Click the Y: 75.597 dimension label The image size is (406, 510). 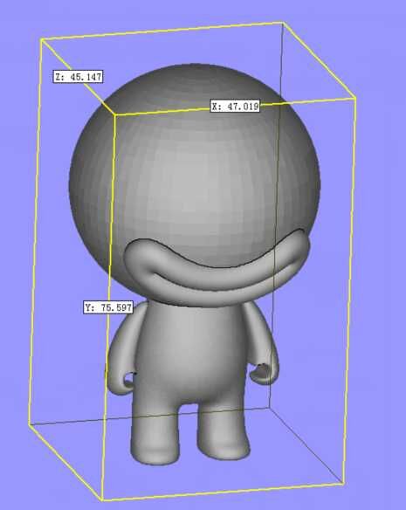coord(108,307)
